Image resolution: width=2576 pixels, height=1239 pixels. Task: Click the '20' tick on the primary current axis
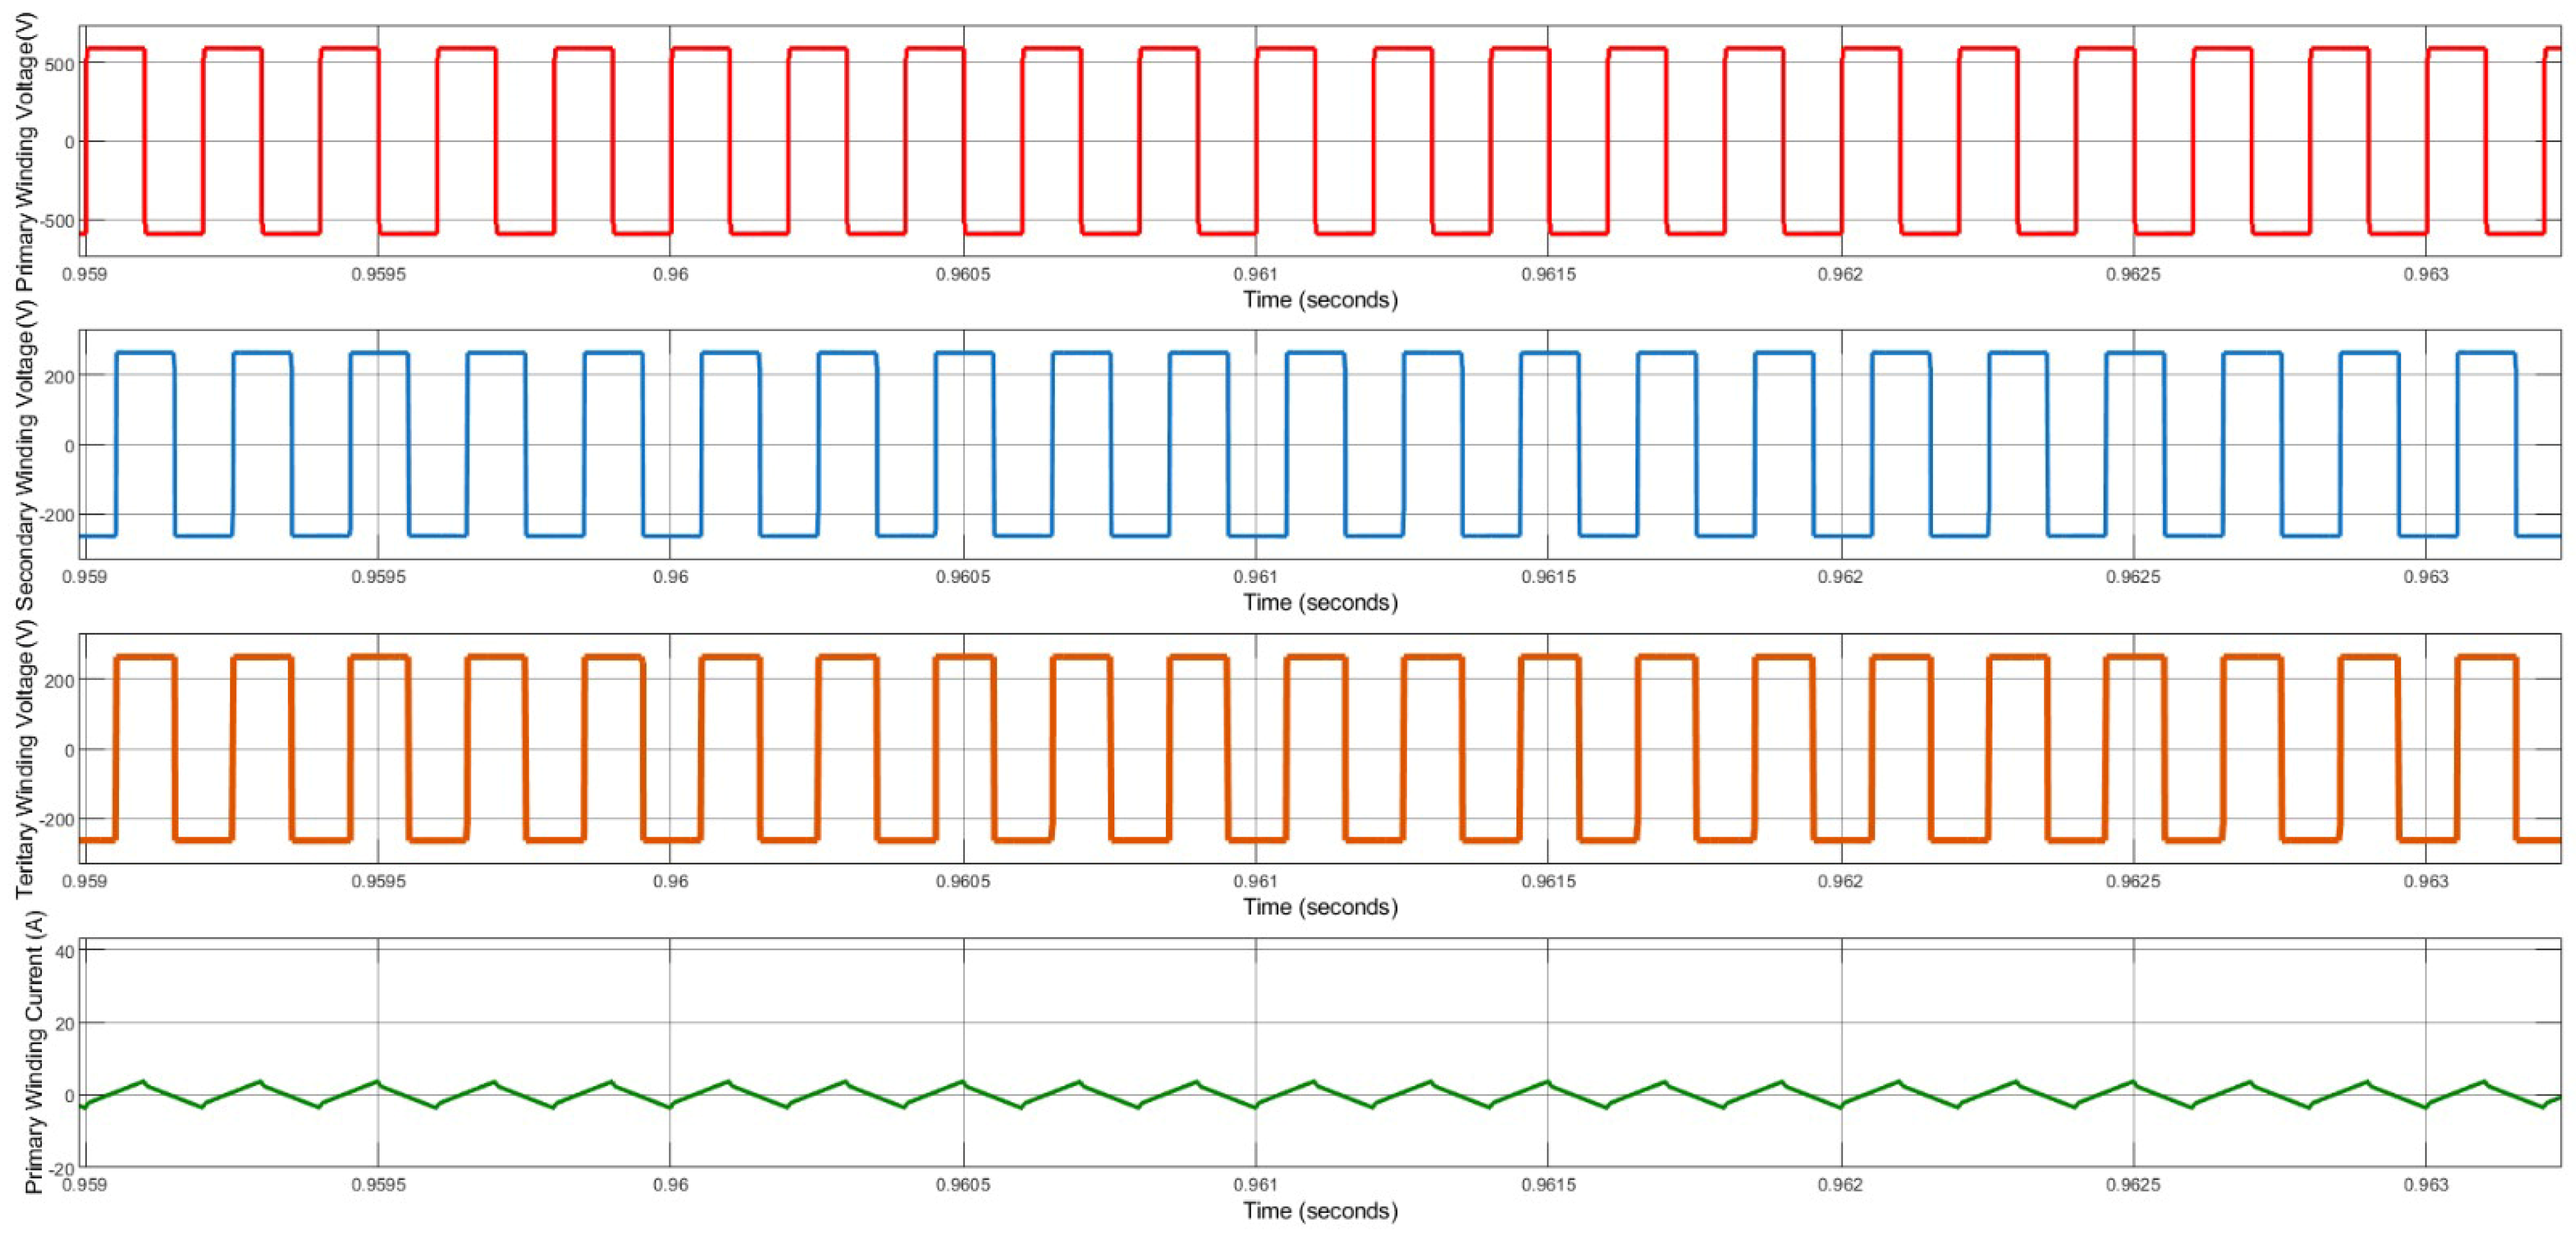(65, 1023)
